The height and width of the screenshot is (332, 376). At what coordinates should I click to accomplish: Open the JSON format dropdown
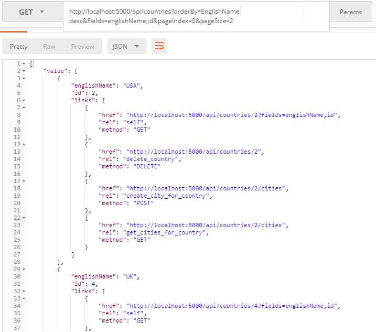click(126, 46)
